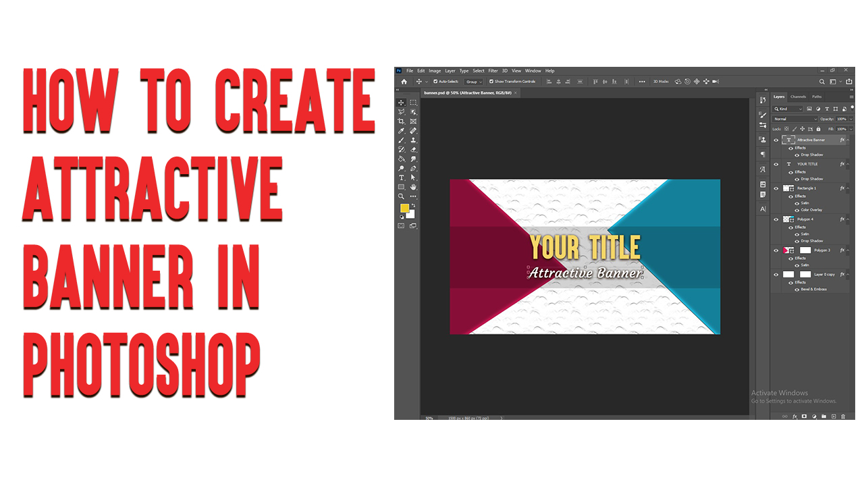
Task: Select the Healing Brush tool
Action: click(413, 131)
